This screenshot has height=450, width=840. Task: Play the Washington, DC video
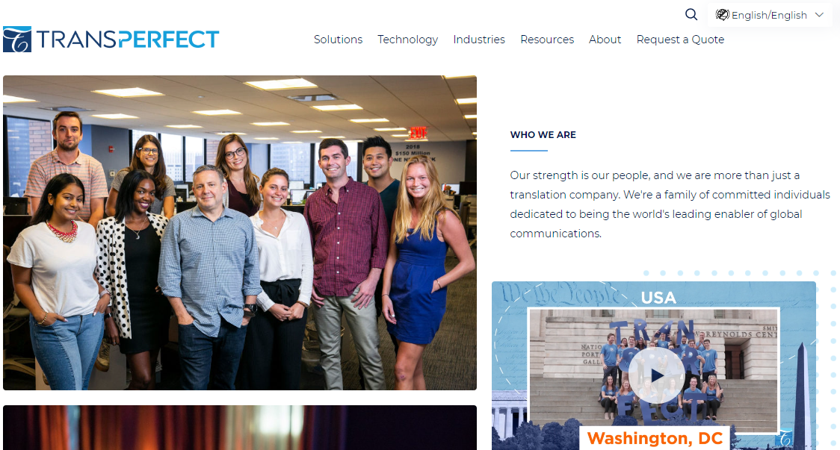[x=656, y=375]
